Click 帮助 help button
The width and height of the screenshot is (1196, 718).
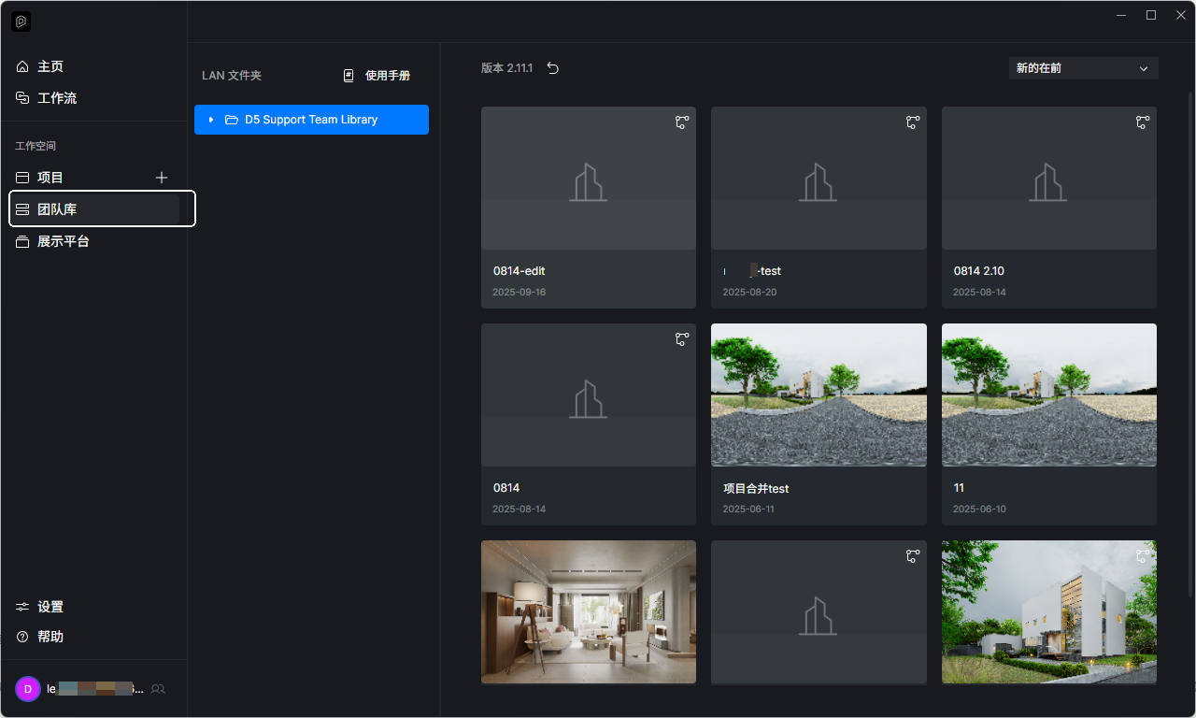(50, 637)
